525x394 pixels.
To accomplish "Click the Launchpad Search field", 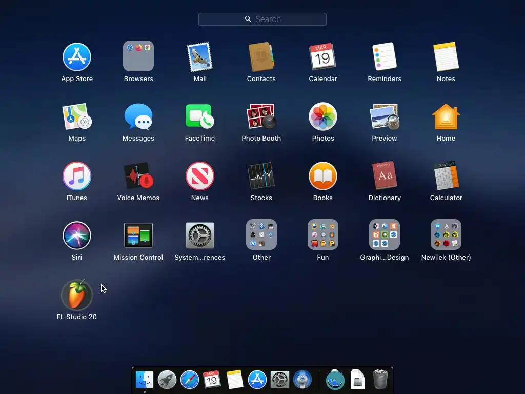I will [262, 19].
